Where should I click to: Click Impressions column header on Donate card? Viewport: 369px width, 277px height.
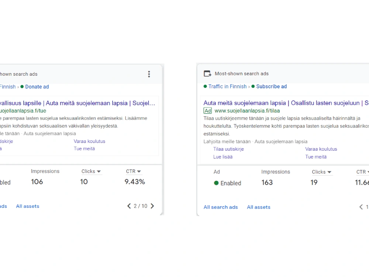coord(45,171)
